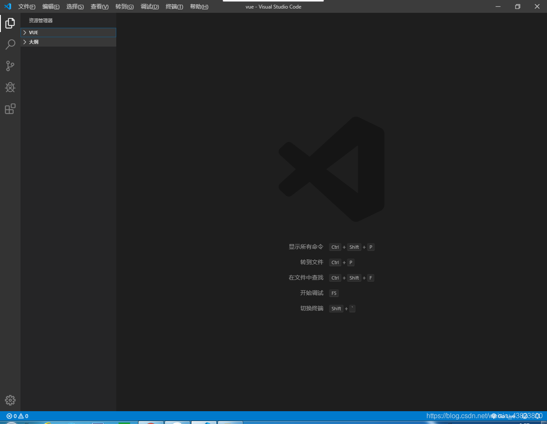Click the window title 'vue - Visual Studio Code'
Viewport: 547px width, 424px height.
(273, 7)
